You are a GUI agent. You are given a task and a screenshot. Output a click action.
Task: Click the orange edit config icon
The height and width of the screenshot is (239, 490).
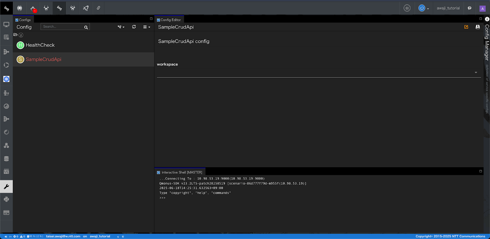[x=466, y=27]
